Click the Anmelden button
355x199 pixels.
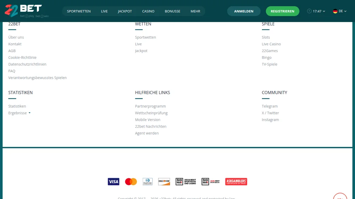tap(244, 11)
